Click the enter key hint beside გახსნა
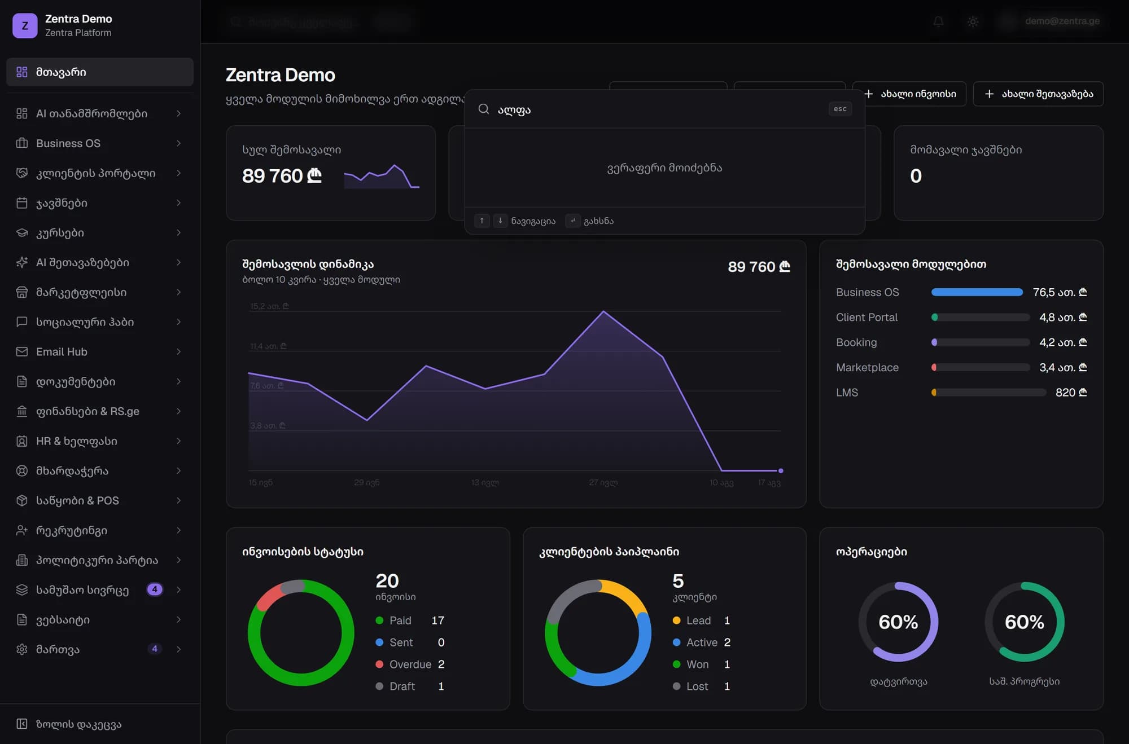1129x744 pixels. [573, 221]
